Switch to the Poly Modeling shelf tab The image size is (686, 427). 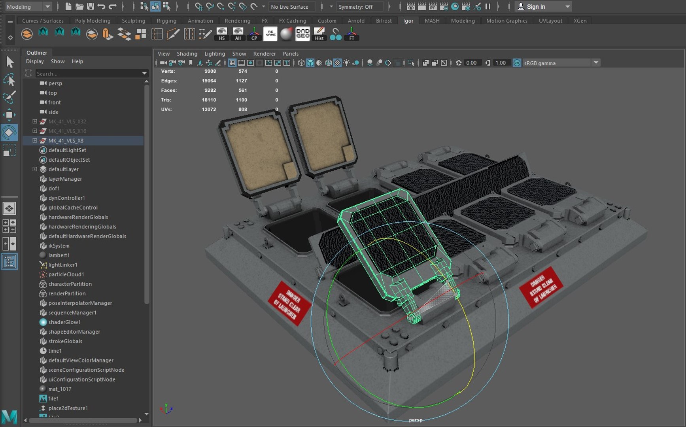tap(93, 21)
